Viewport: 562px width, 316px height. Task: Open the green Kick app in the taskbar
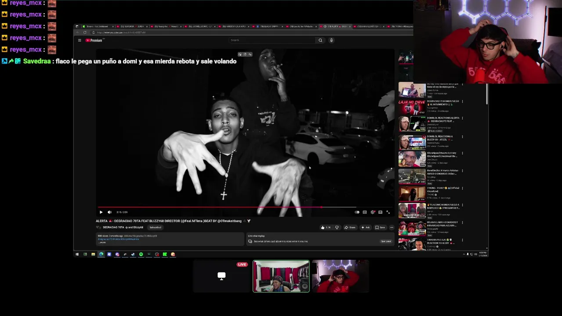(x=165, y=254)
